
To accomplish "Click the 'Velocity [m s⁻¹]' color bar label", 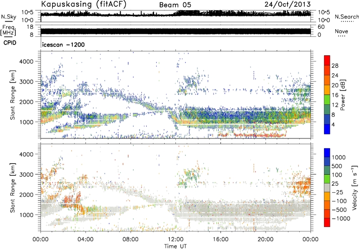I will click(354, 187).
